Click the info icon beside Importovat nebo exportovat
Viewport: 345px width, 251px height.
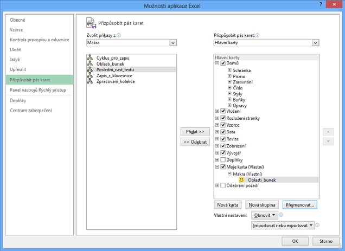coord(317,225)
